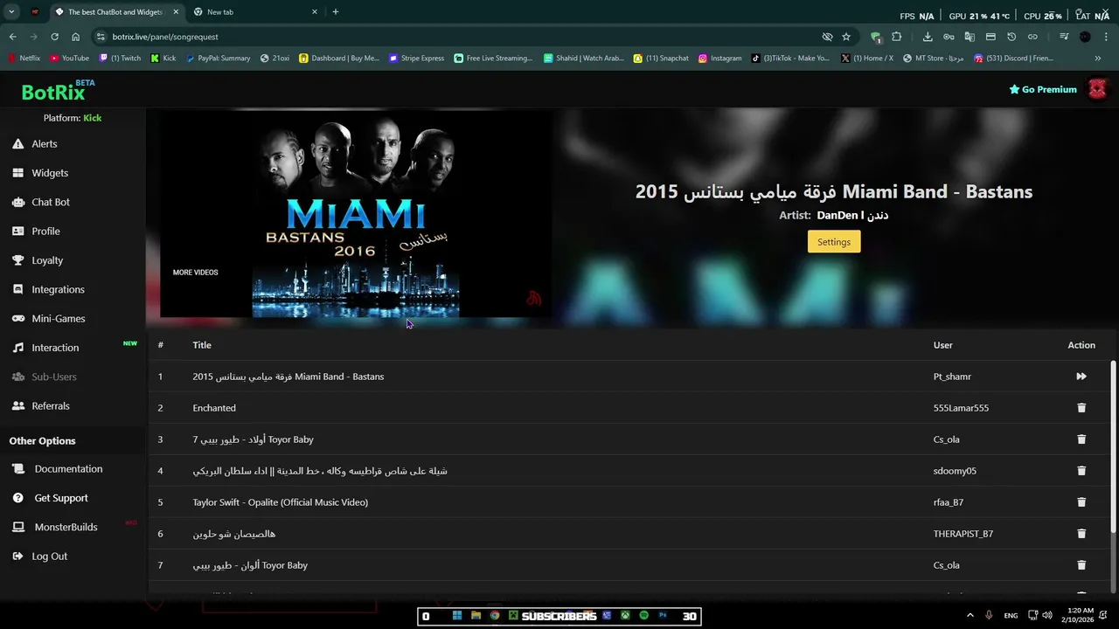Image resolution: width=1119 pixels, height=629 pixels.
Task: Open Chrome three-dot menu
Action: [x=1106, y=37]
